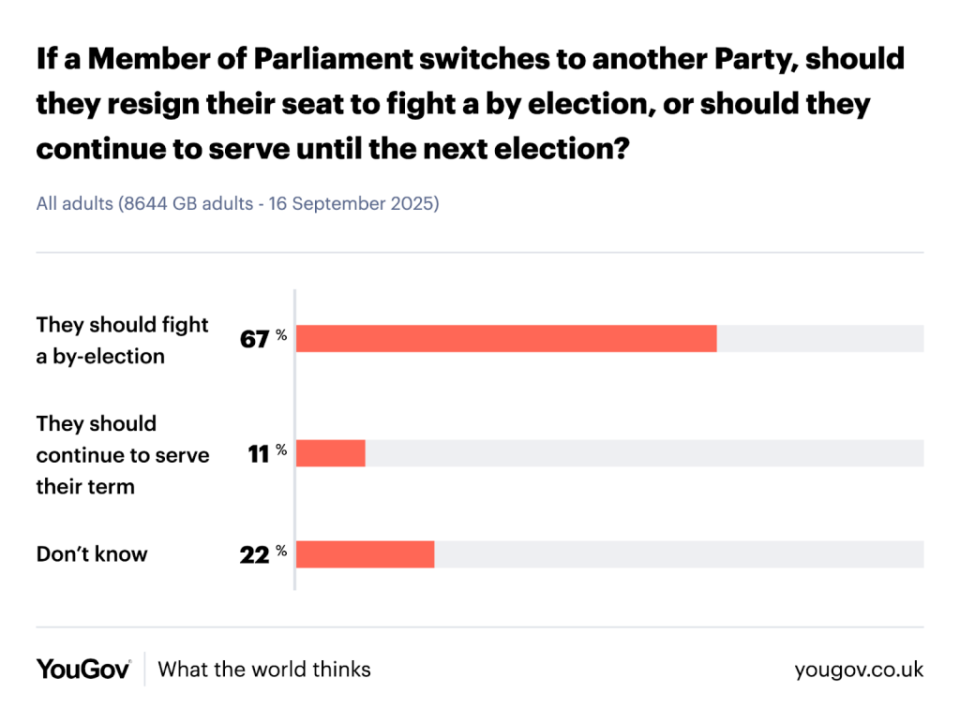The image size is (960, 722).
Task: Open the yougov.co.uk link
Action: point(858,670)
